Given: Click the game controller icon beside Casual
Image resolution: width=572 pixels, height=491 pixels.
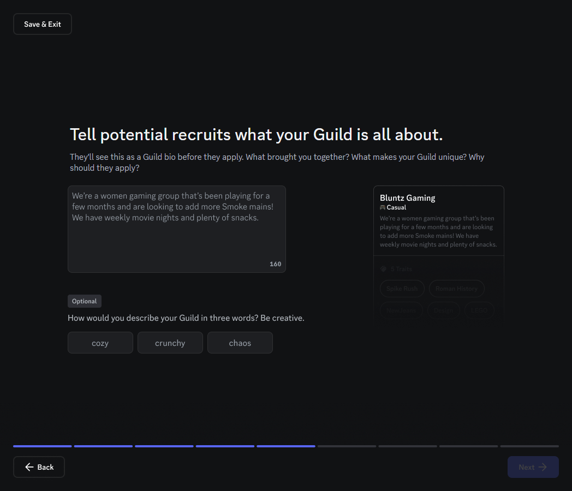Looking at the screenshot, I should [x=383, y=208].
